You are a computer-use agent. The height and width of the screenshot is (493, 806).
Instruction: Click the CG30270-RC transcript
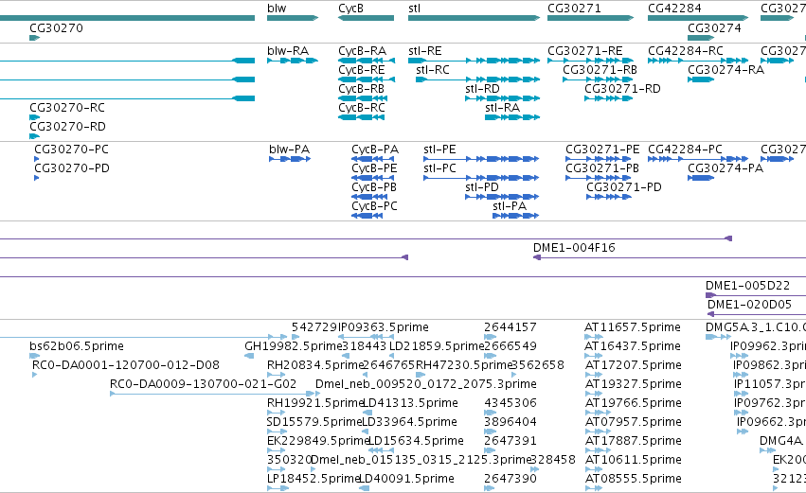(x=34, y=117)
